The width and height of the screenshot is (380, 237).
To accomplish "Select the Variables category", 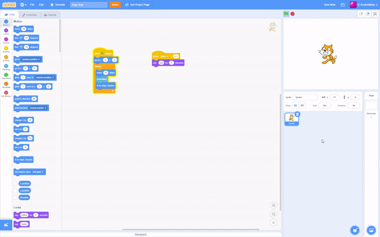I will point(6,85).
